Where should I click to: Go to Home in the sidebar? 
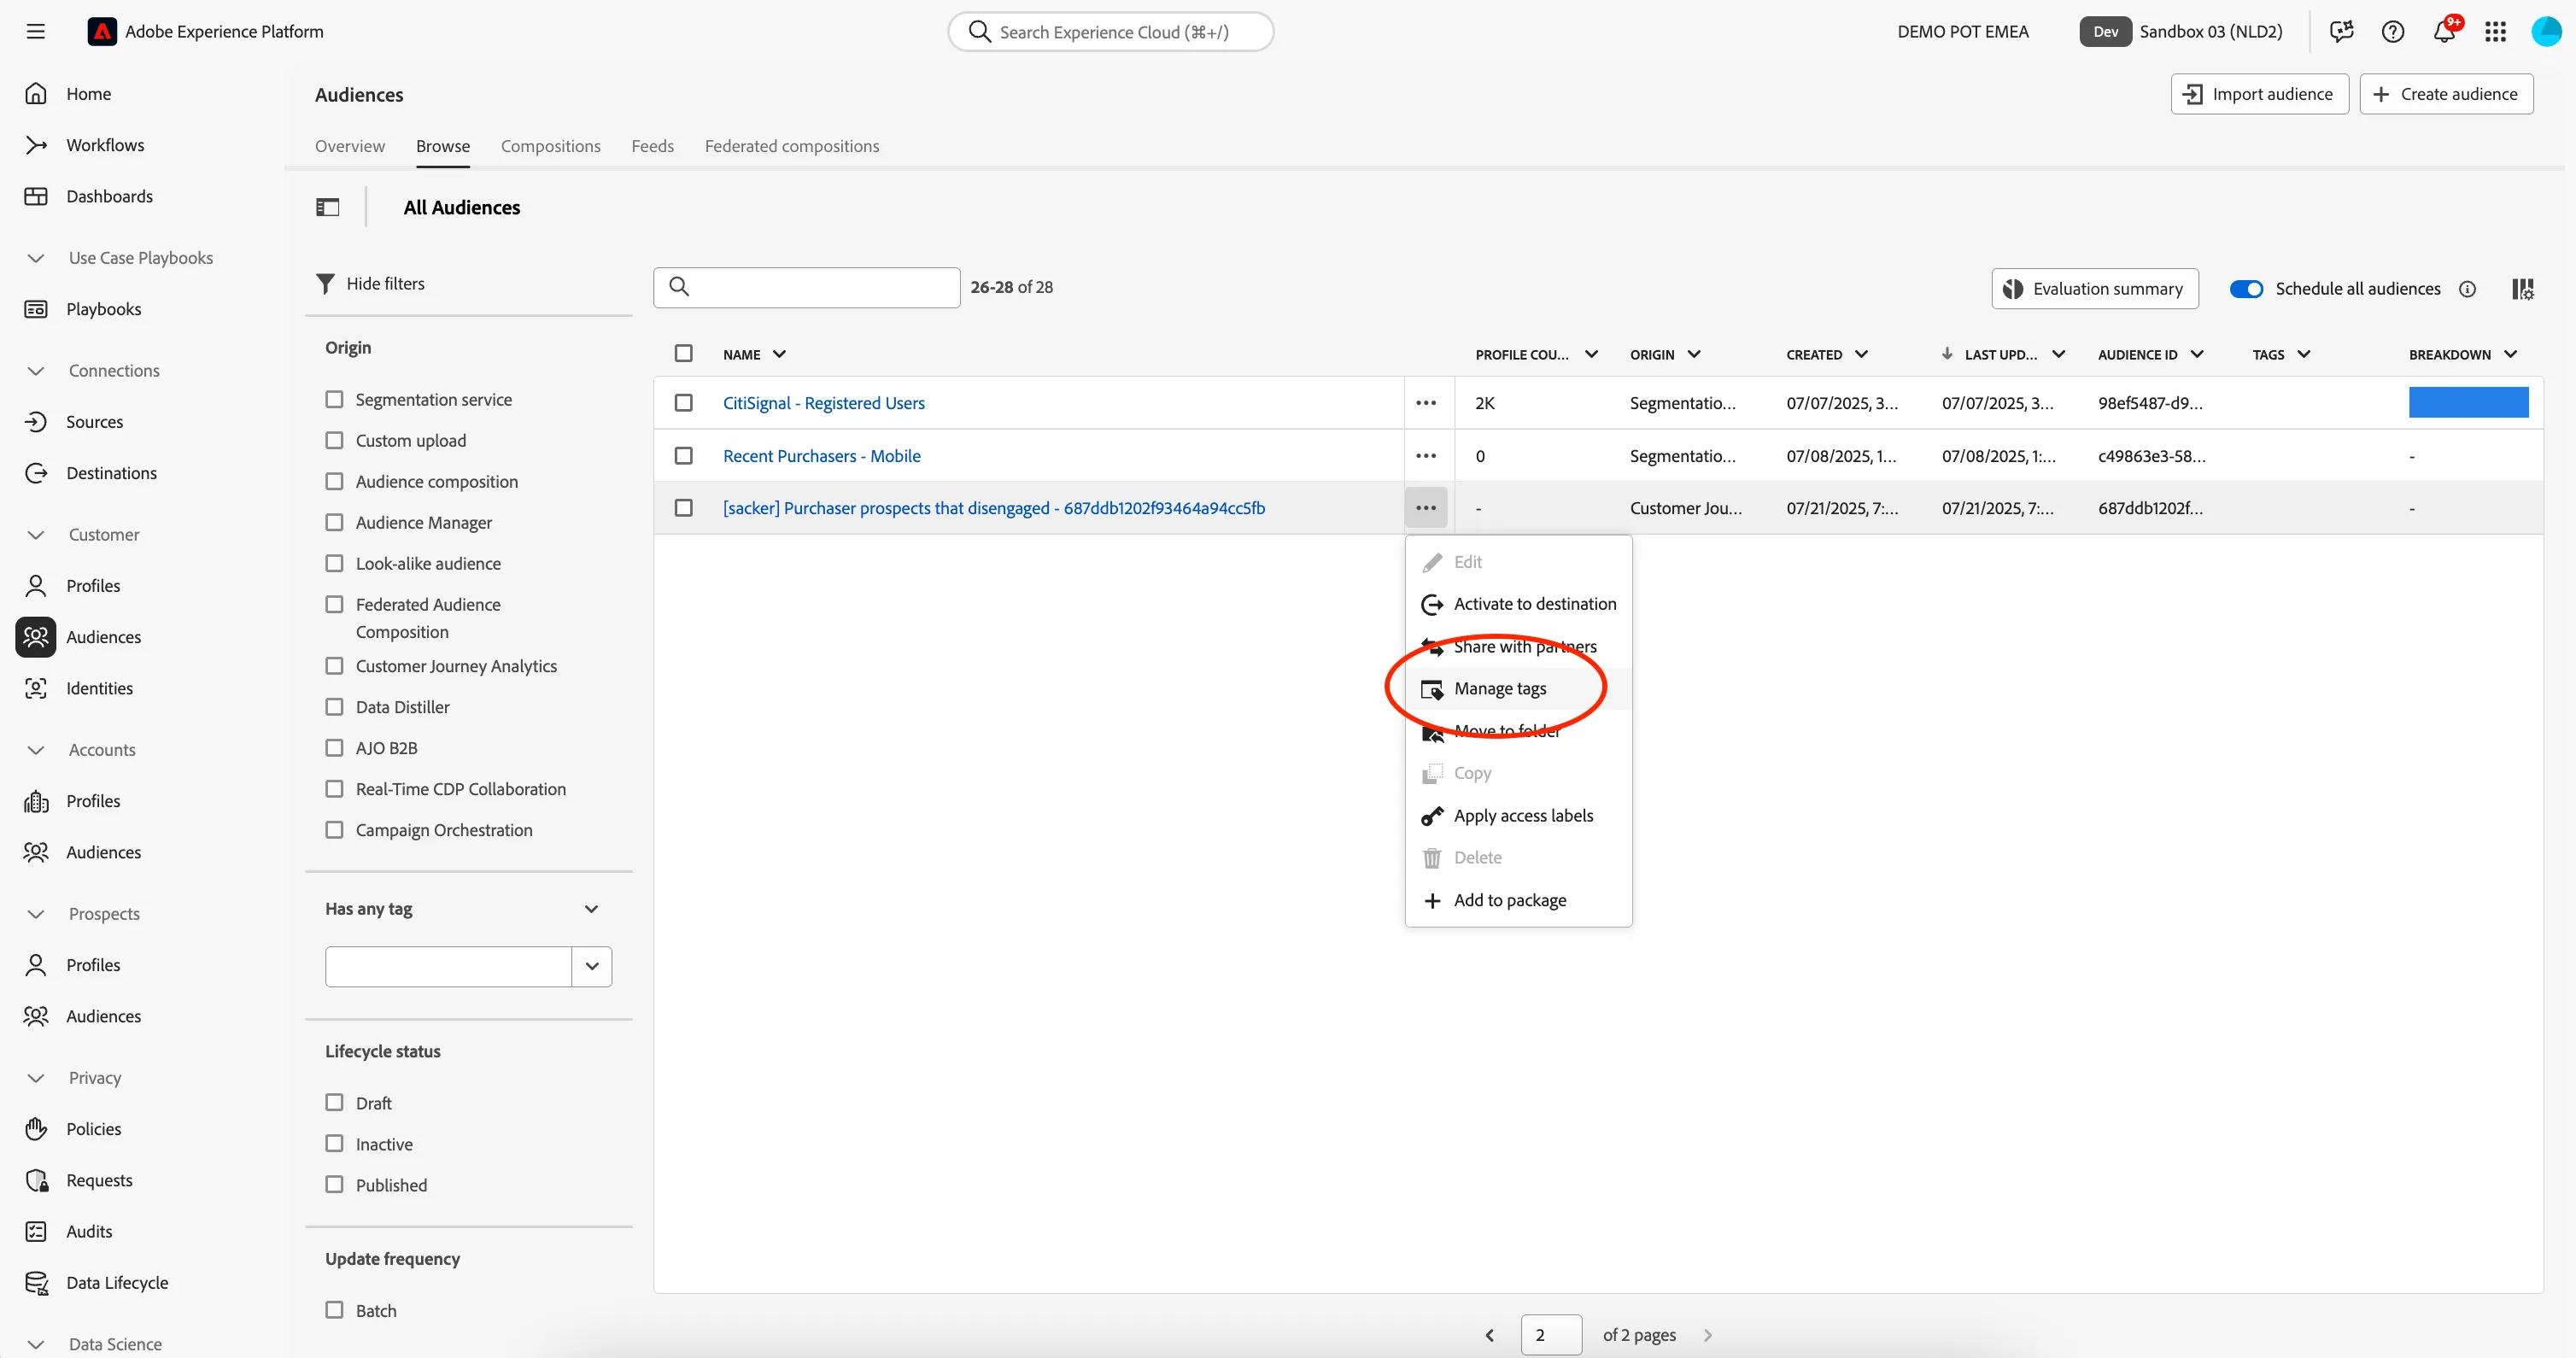point(88,94)
